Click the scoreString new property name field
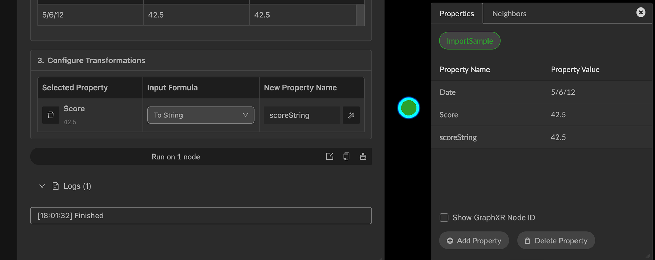This screenshot has height=260, width=655. click(302, 115)
